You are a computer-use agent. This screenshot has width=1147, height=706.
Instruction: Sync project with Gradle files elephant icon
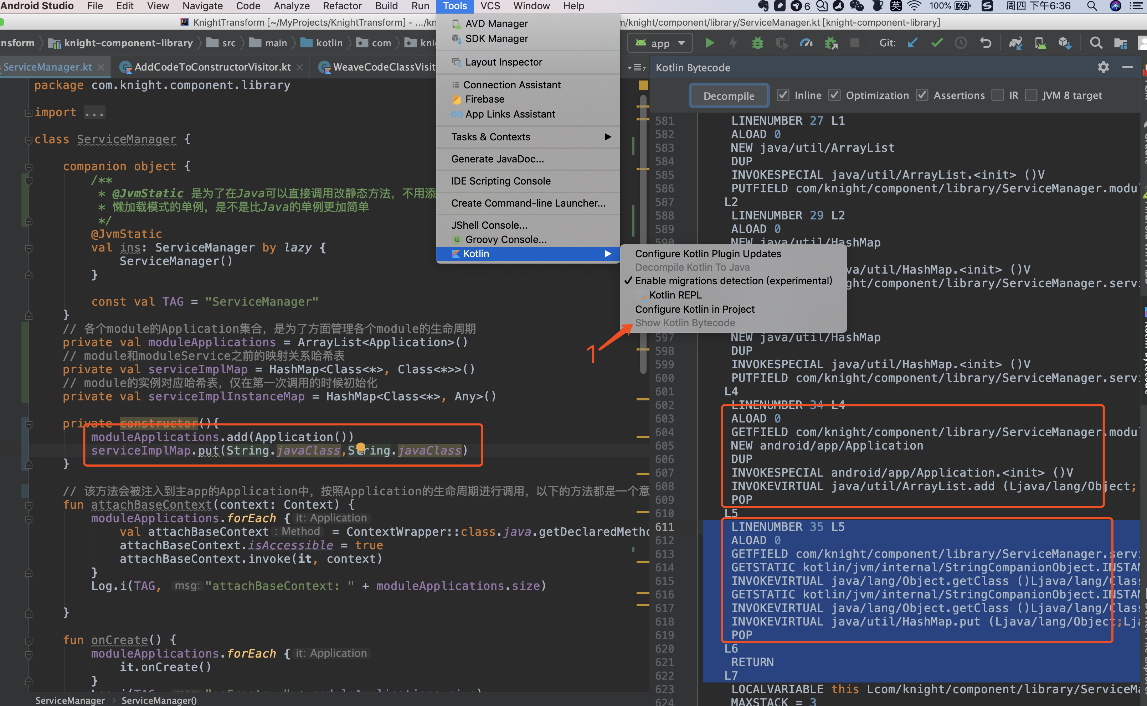[x=1015, y=43]
